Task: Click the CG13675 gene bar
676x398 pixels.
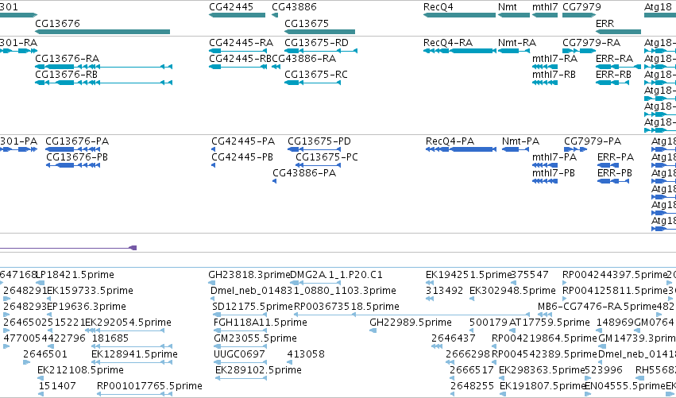Action: pyautogui.click(x=319, y=32)
